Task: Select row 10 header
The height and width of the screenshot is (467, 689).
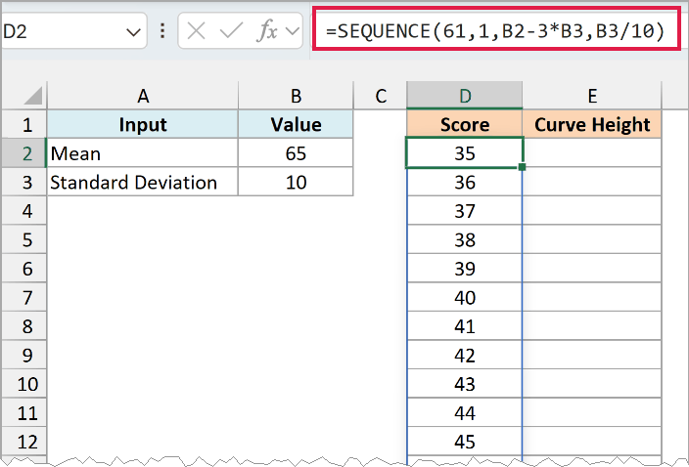Action: [24, 384]
